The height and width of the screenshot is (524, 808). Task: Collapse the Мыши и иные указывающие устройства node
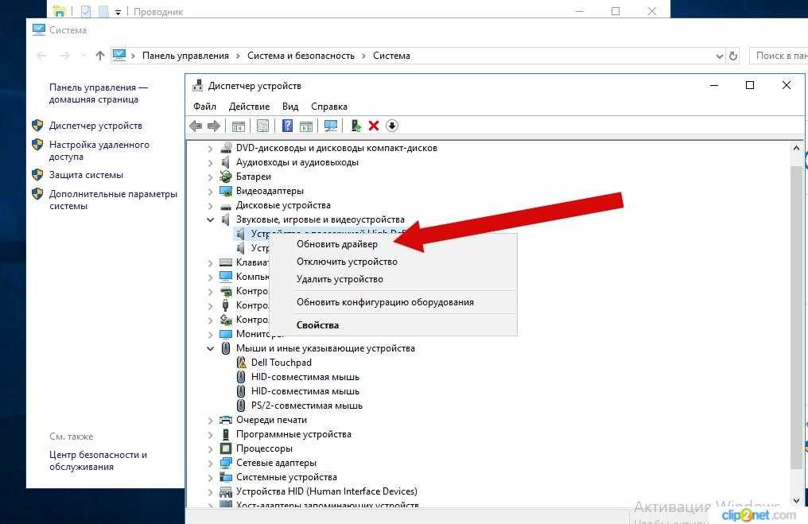[210, 348]
